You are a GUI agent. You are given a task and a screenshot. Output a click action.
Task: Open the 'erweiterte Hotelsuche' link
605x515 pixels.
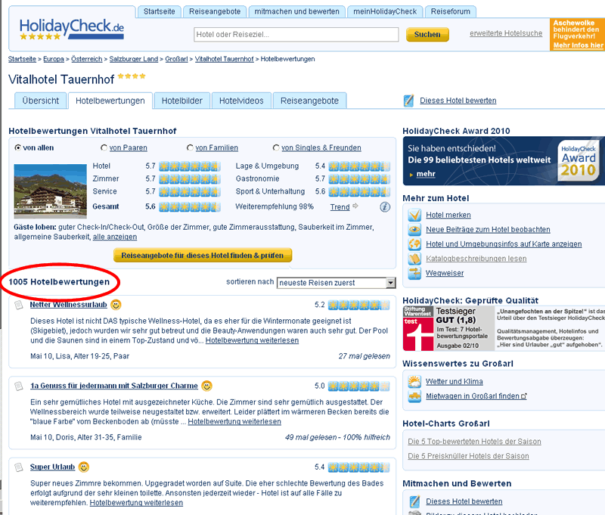point(506,33)
